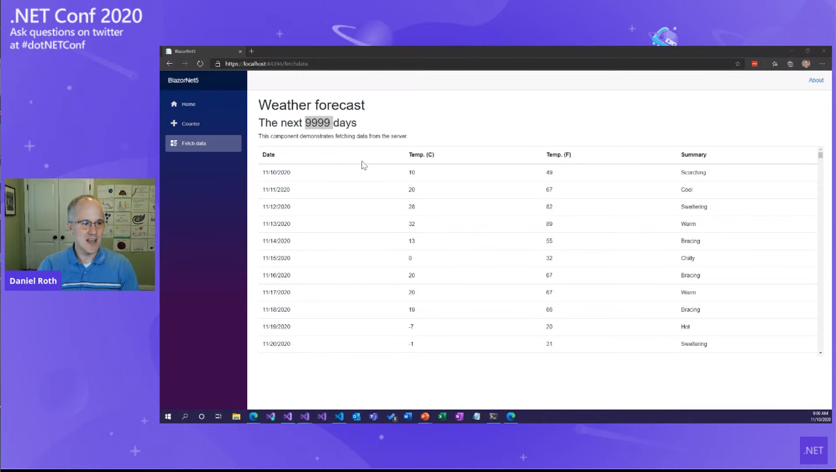This screenshot has width=836, height=472.
Task: Select the 11/10/2020 date cell
Action: [x=276, y=173]
